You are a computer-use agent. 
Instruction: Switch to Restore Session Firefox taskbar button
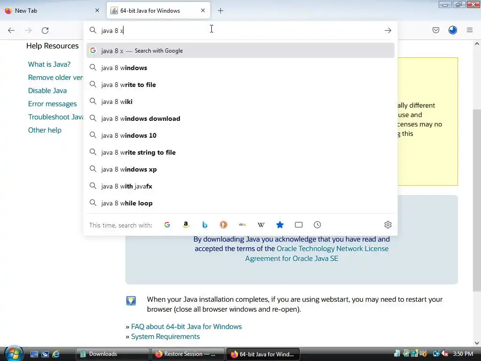(187, 354)
